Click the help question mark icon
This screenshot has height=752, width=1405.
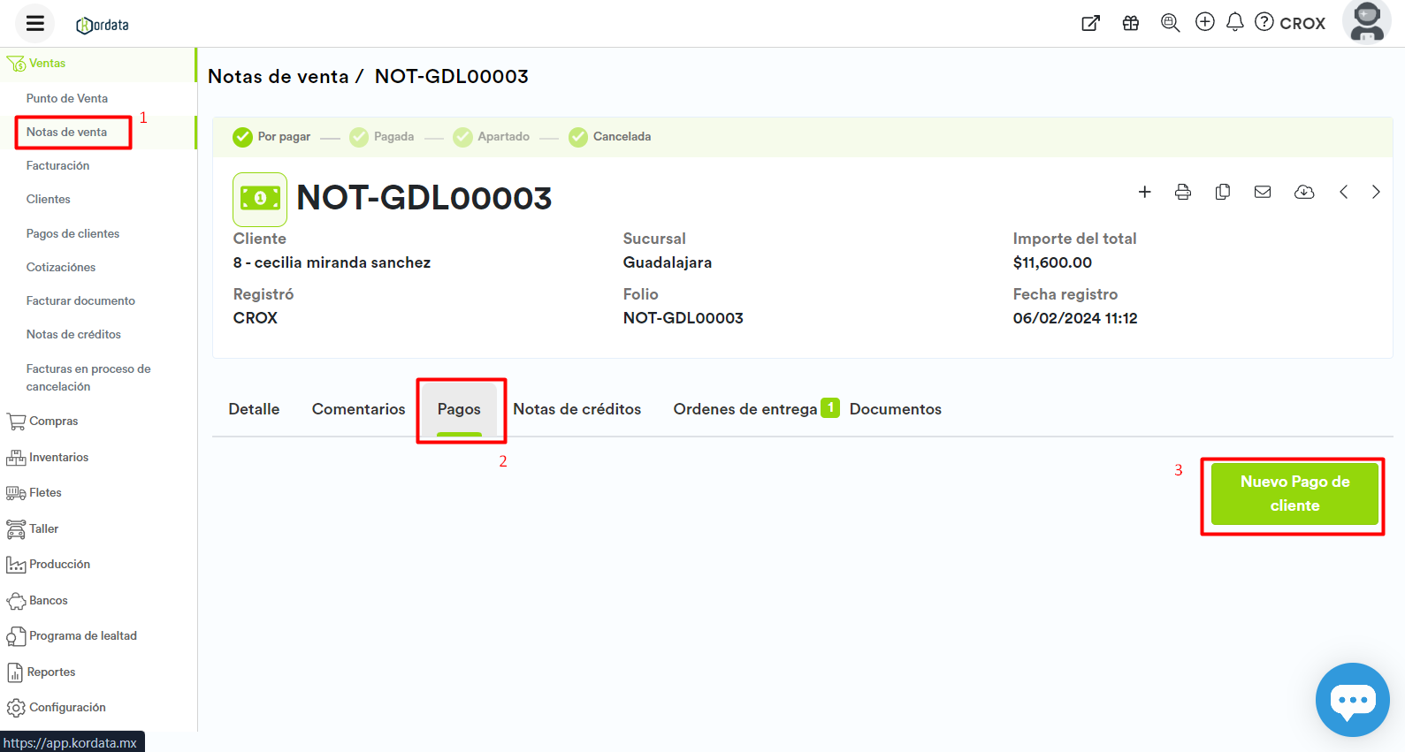tap(1264, 22)
